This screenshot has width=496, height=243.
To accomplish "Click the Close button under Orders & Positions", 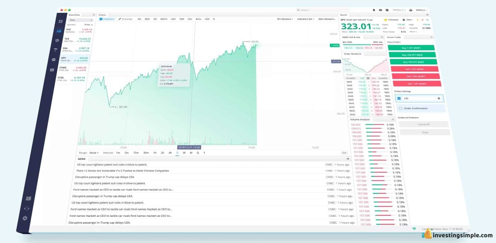I will click(425, 132).
